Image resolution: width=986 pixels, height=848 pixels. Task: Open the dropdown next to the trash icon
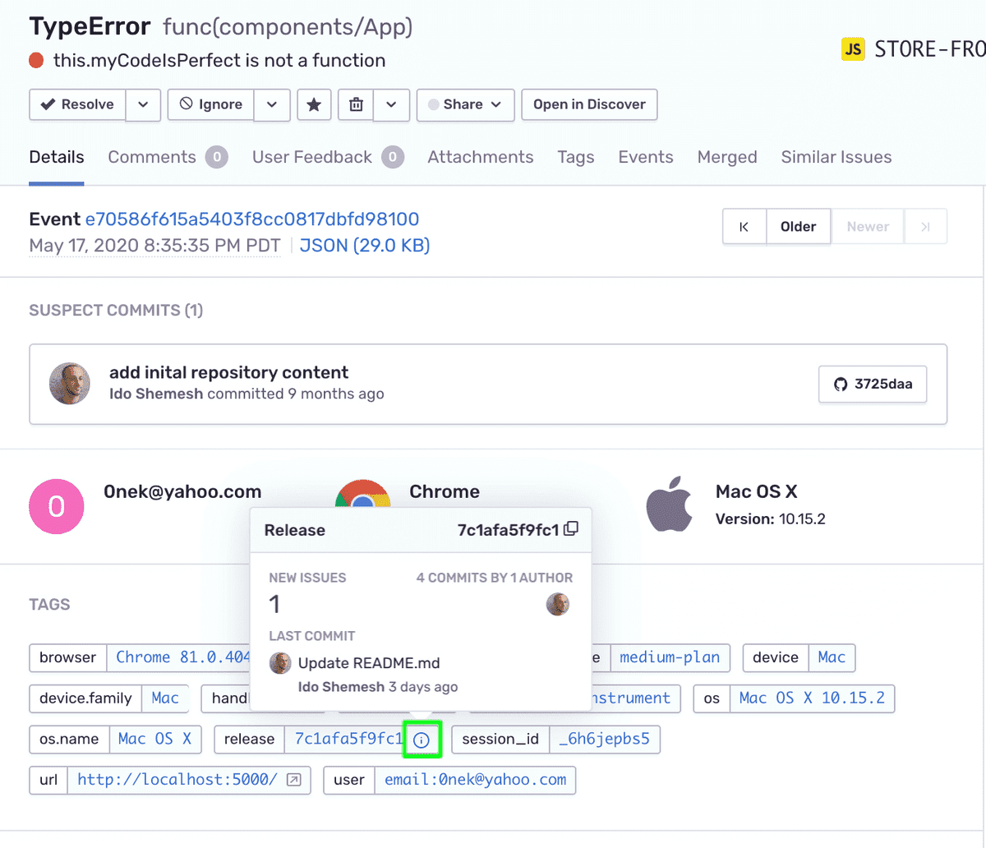392,104
